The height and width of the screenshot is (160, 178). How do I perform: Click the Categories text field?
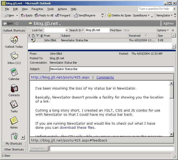click(112, 148)
